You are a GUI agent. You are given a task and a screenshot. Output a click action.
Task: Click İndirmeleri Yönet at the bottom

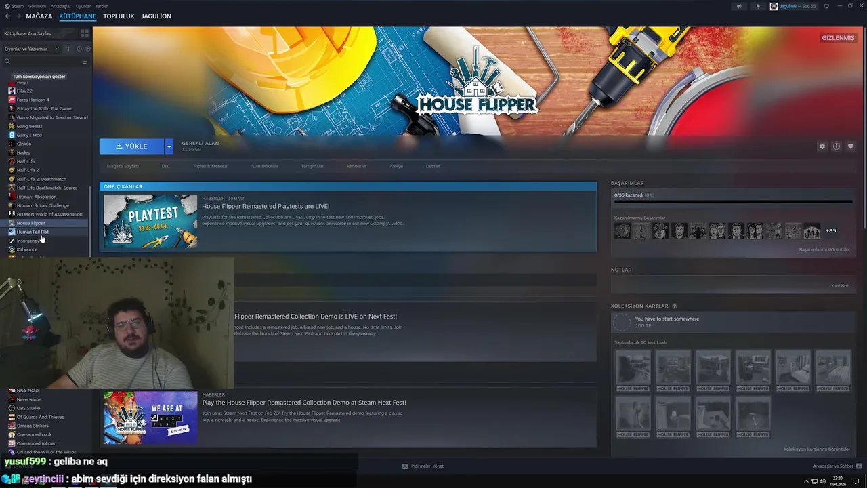[423, 466]
